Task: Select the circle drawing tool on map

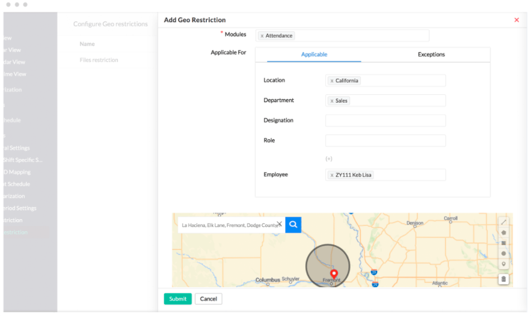Action: [503, 253]
